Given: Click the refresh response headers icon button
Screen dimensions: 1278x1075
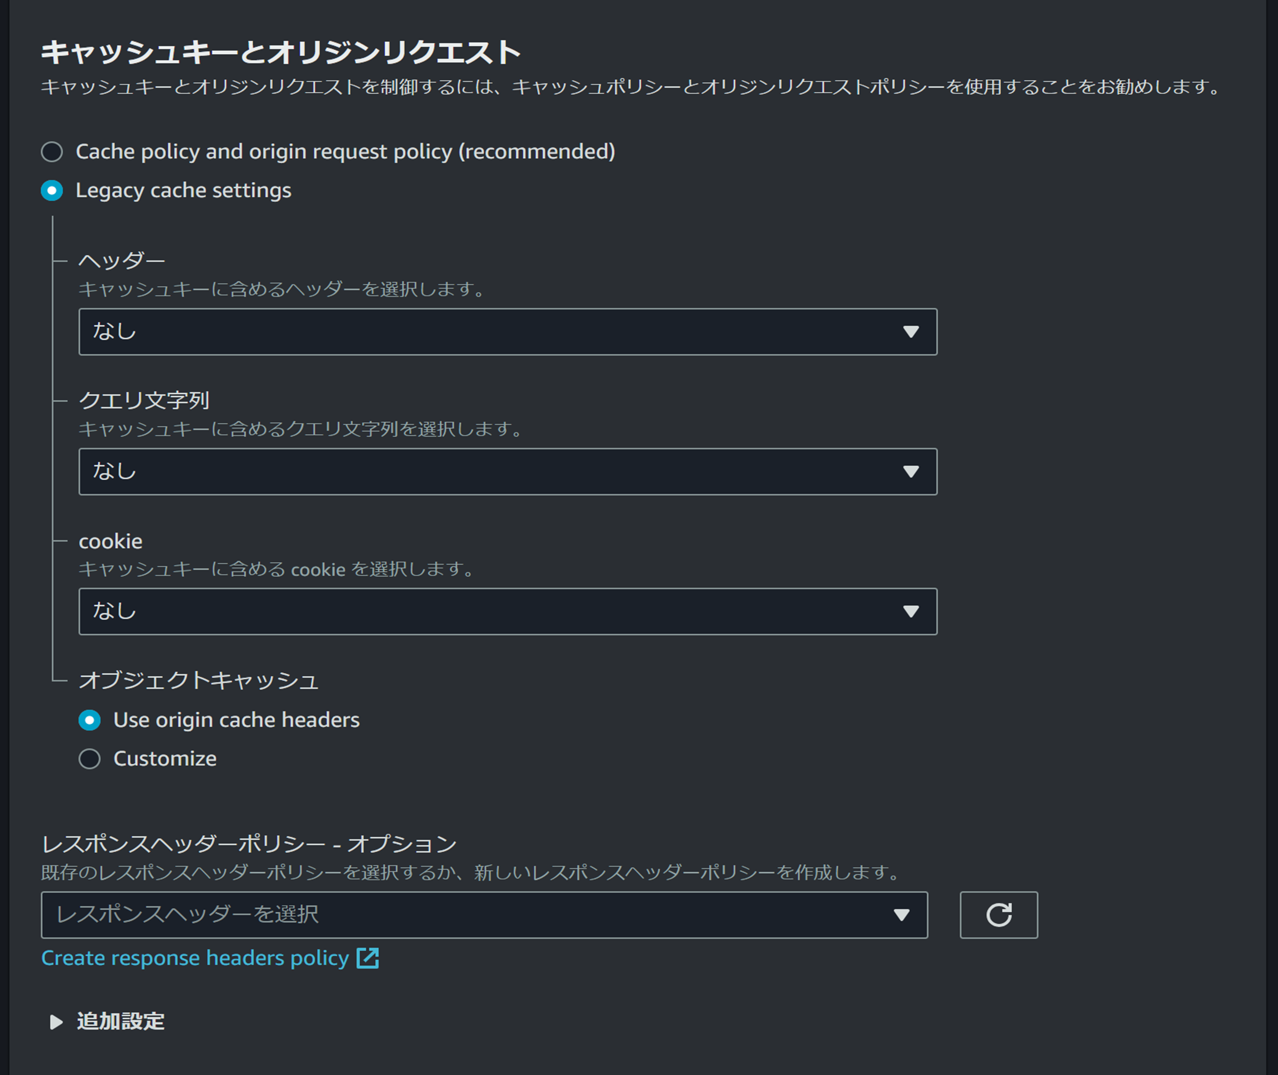Looking at the screenshot, I should coord(998,915).
